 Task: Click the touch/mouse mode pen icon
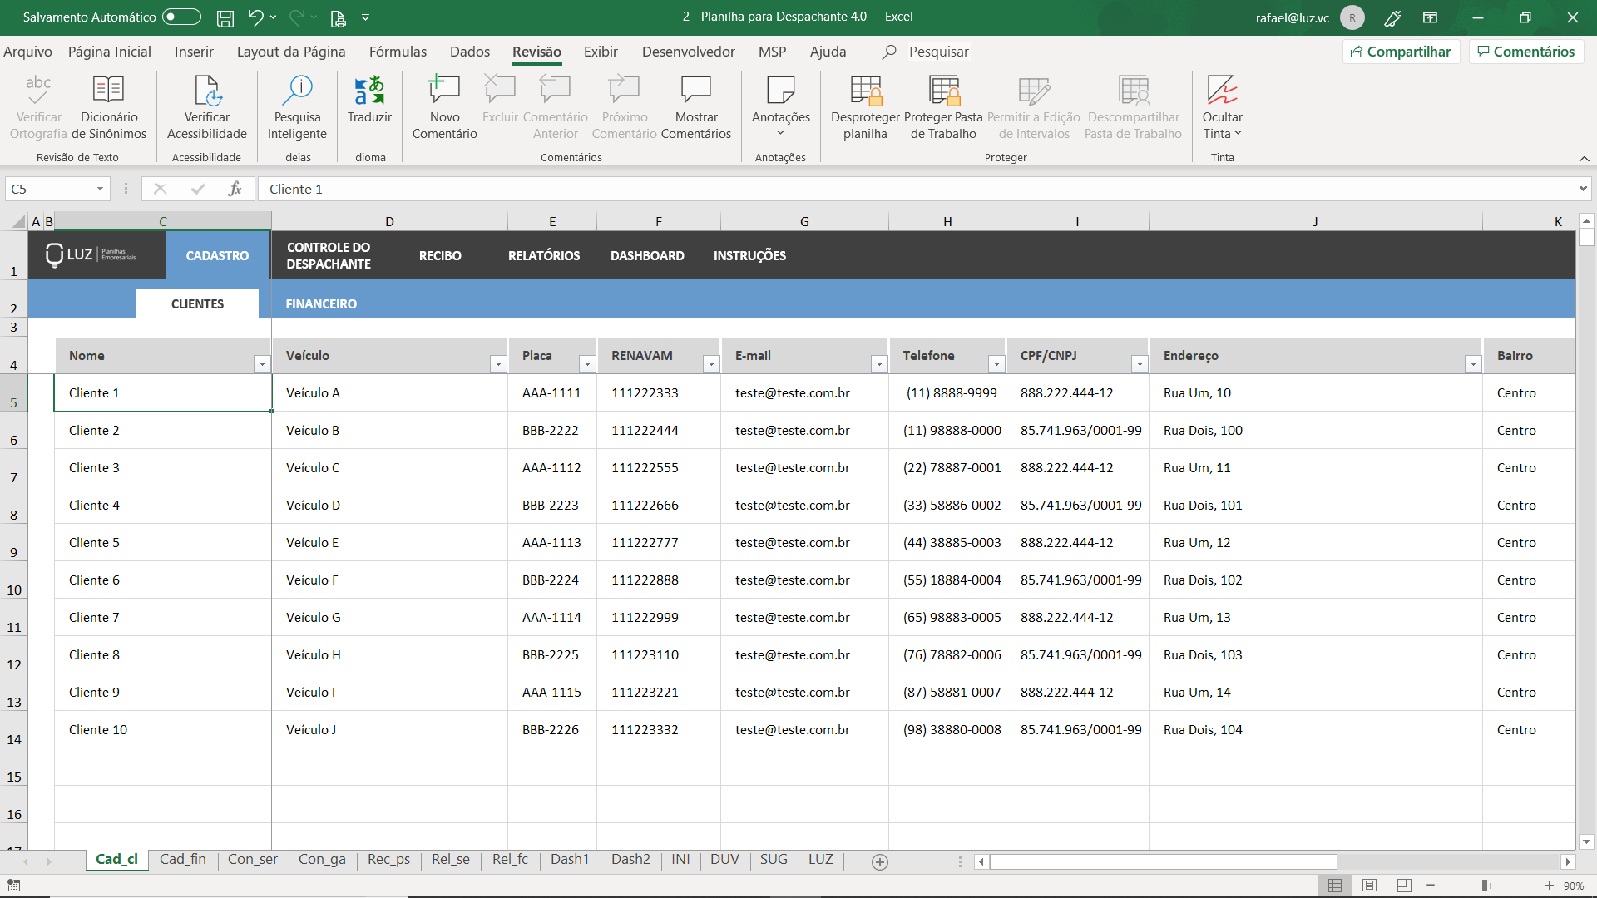point(1392,17)
